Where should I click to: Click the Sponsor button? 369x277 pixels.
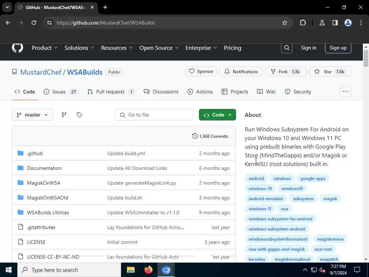pos(201,71)
